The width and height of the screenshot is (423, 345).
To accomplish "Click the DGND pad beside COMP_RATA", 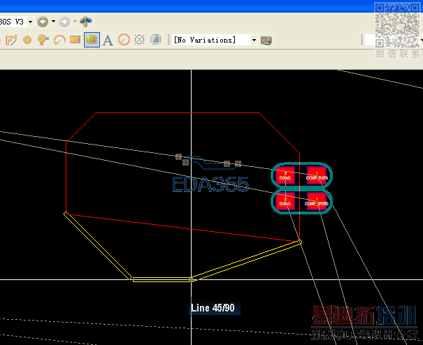I will pyautogui.click(x=285, y=175).
